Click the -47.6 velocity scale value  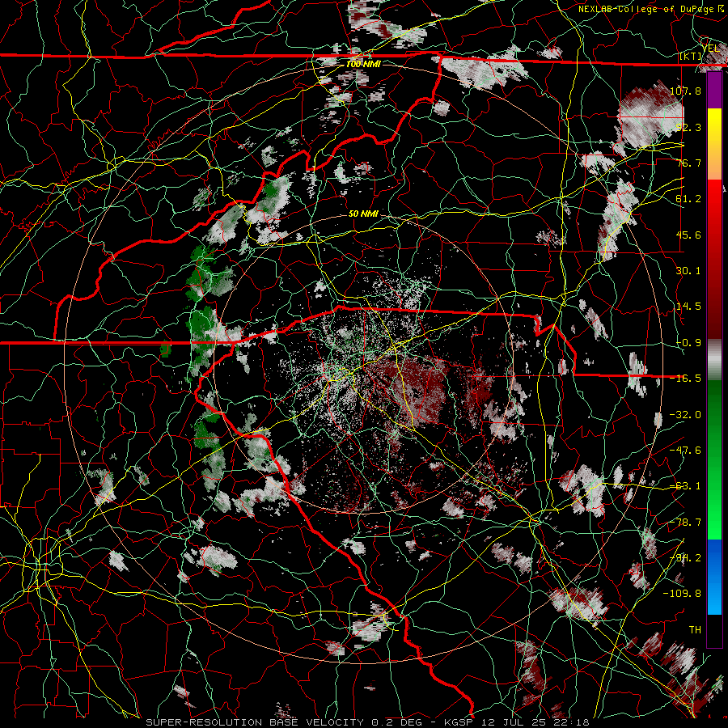click(x=685, y=451)
